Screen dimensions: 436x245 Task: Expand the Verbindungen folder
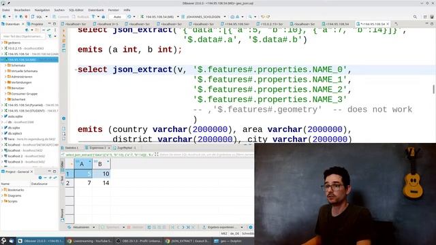coord(5,82)
